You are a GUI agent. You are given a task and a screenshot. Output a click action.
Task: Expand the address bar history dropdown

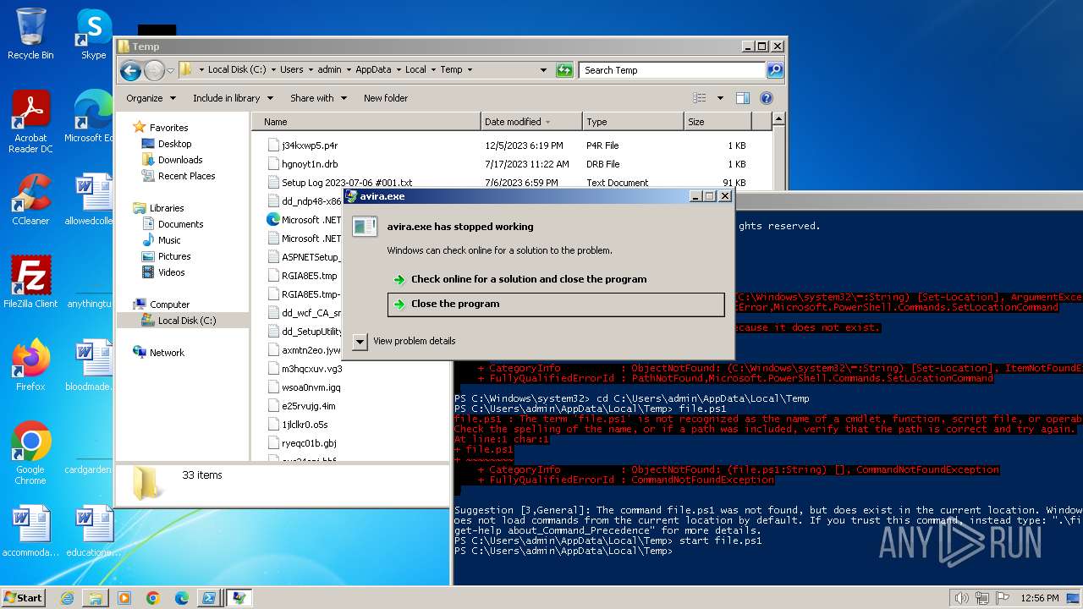[544, 70]
